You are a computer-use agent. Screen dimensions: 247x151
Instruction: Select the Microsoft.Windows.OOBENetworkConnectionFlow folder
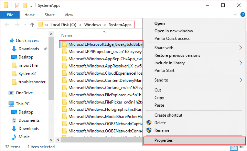click(102, 131)
